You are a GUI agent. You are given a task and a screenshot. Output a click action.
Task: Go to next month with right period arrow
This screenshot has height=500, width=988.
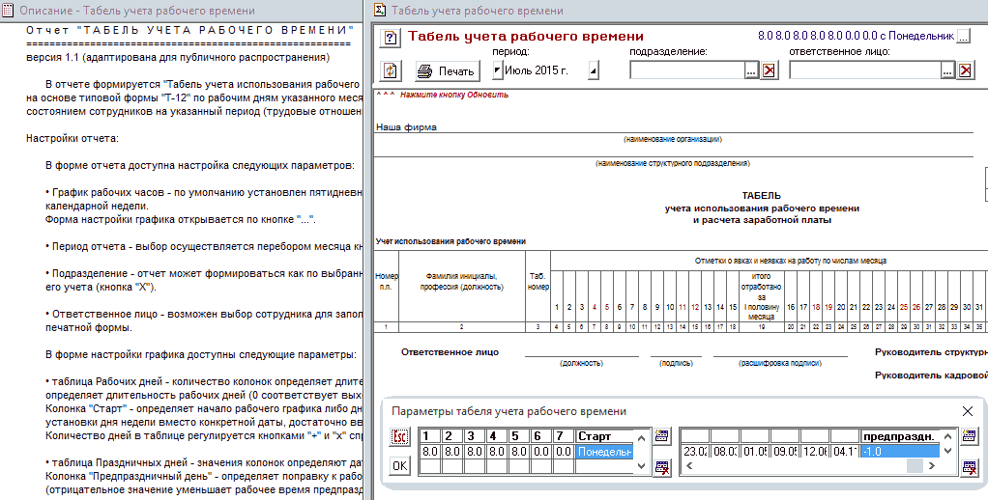click(x=593, y=71)
